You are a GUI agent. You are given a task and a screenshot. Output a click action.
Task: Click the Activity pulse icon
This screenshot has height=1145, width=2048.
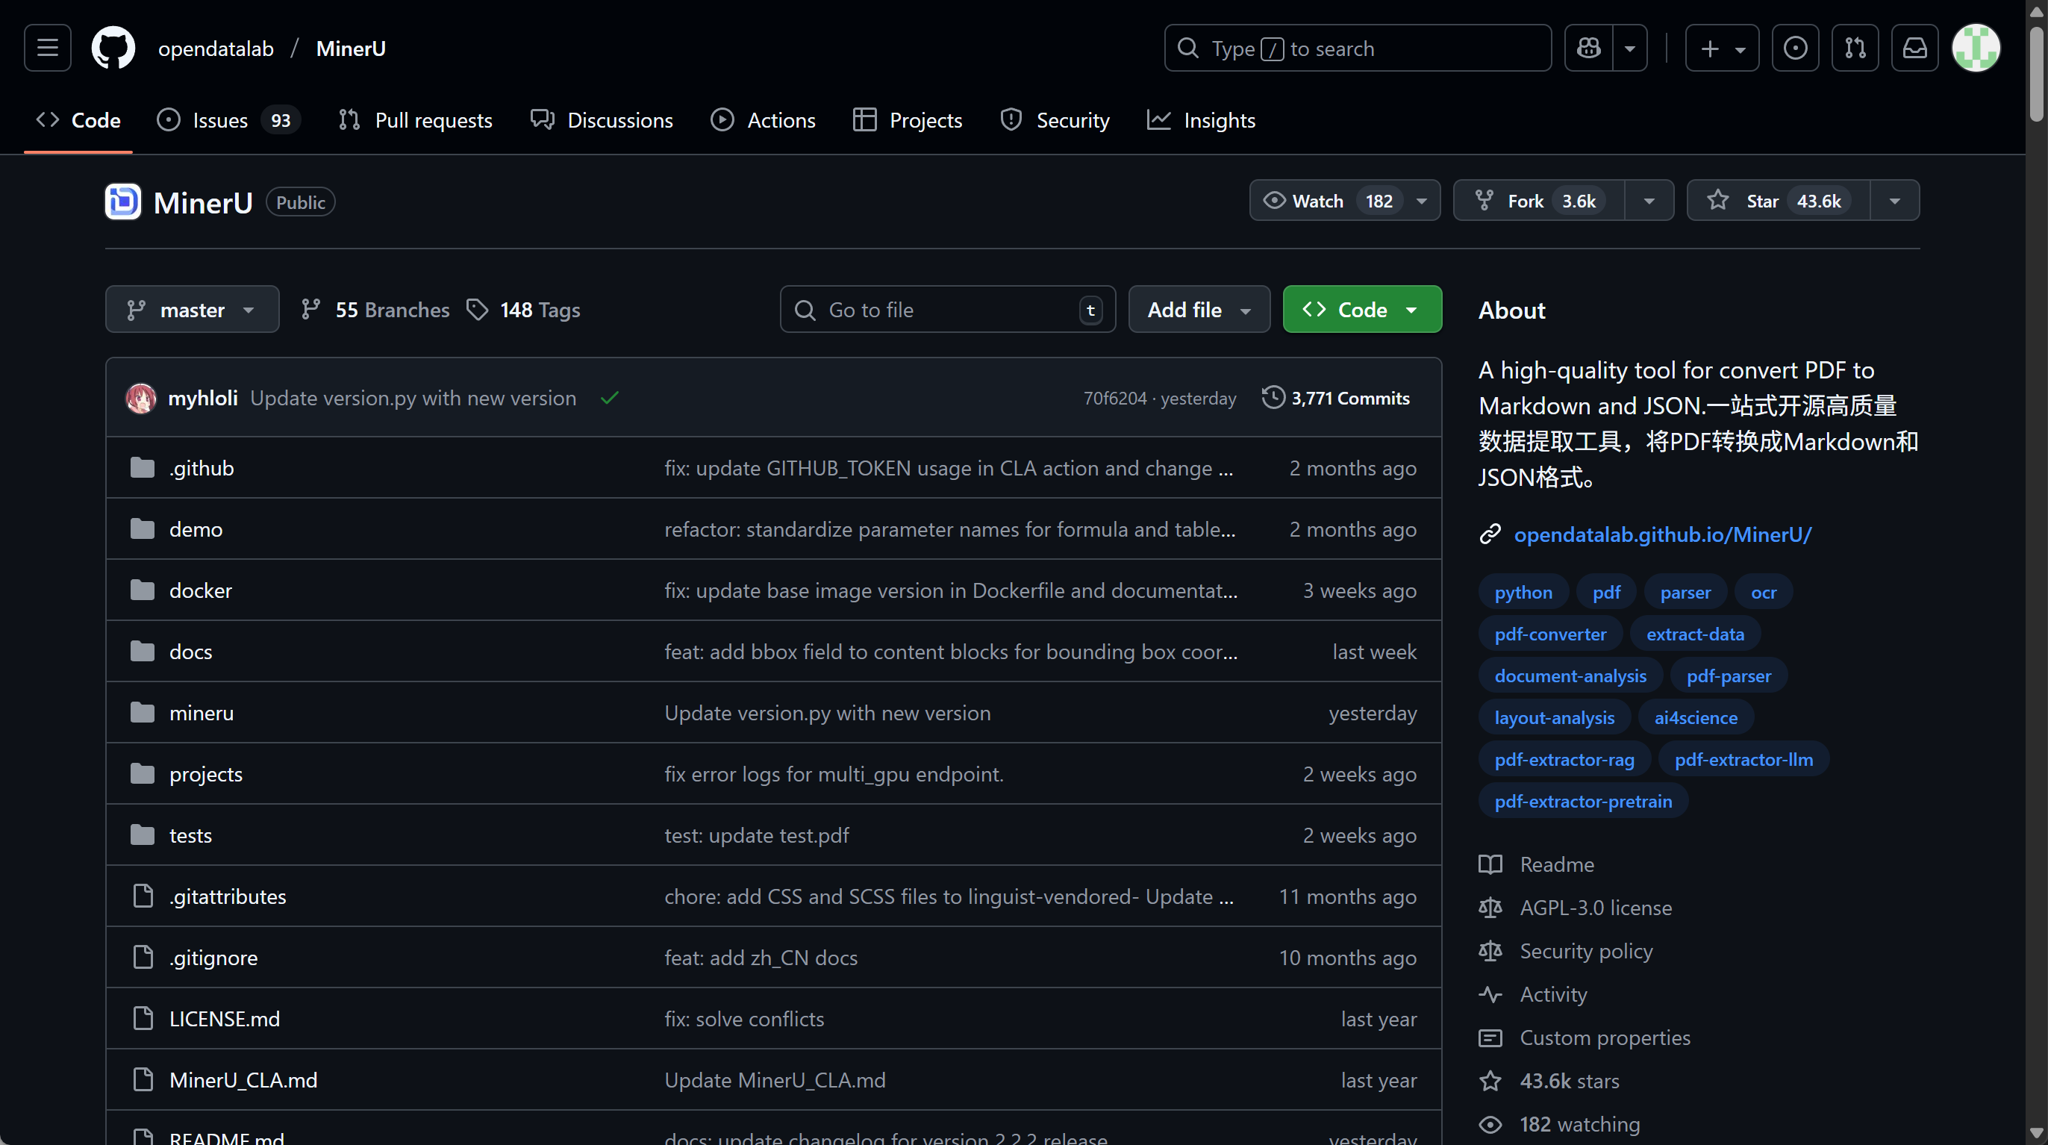[1490, 995]
